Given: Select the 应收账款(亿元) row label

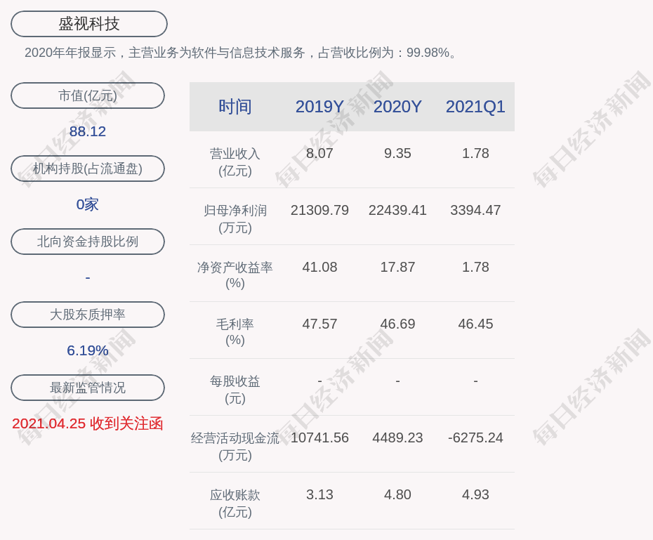Looking at the screenshot, I should click(x=235, y=503).
